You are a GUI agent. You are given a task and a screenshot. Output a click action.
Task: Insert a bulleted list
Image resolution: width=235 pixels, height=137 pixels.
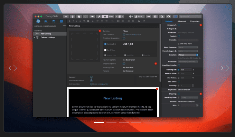click(x=118, y=21)
